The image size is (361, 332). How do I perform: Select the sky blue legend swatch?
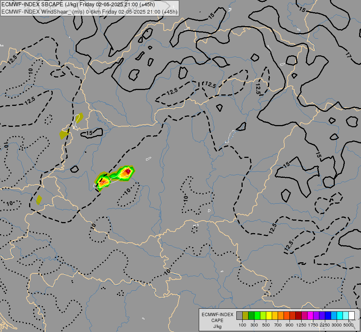[334, 316]
